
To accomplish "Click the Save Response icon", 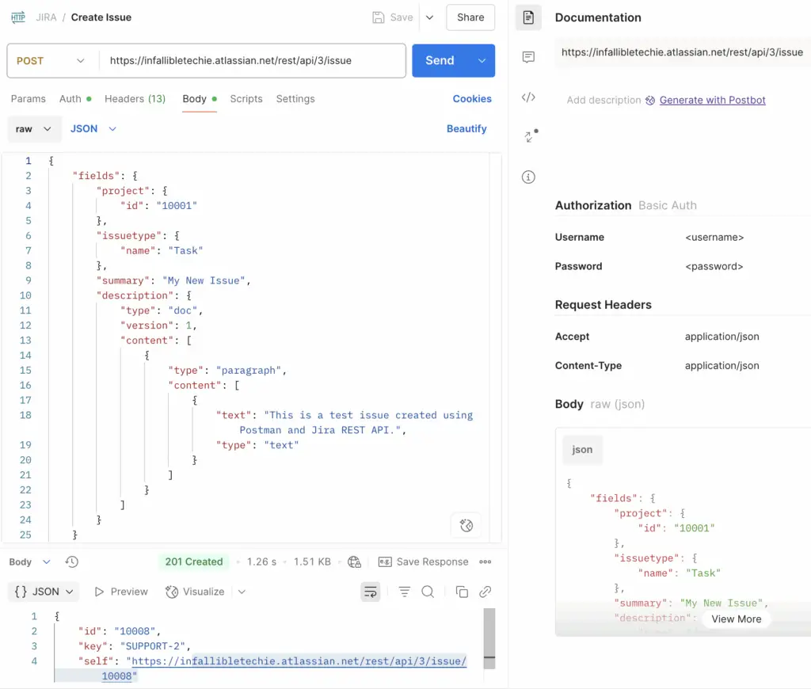I will [385, 561].
